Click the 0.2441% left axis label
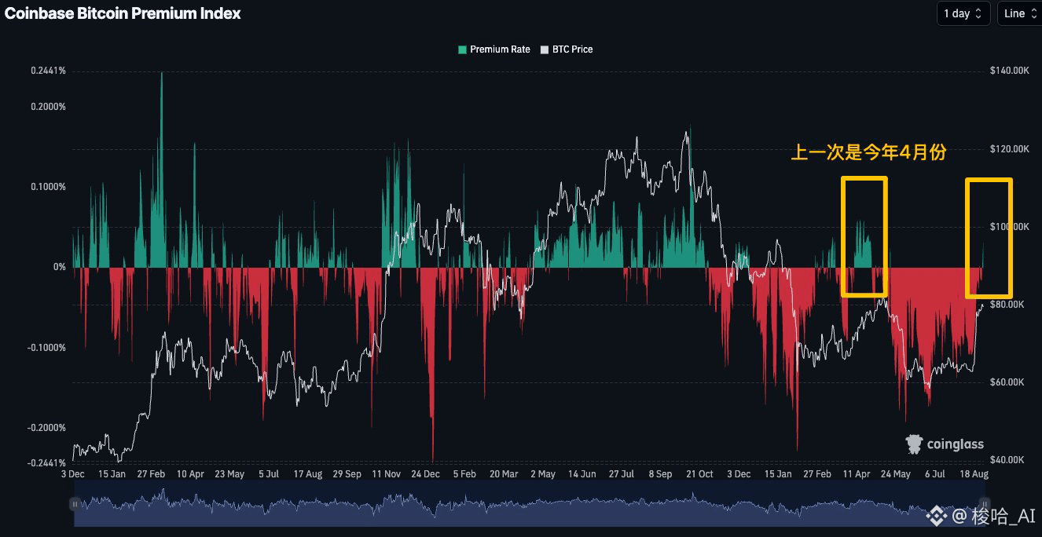Screen dimensions: 1042x537 click(49, 71)
